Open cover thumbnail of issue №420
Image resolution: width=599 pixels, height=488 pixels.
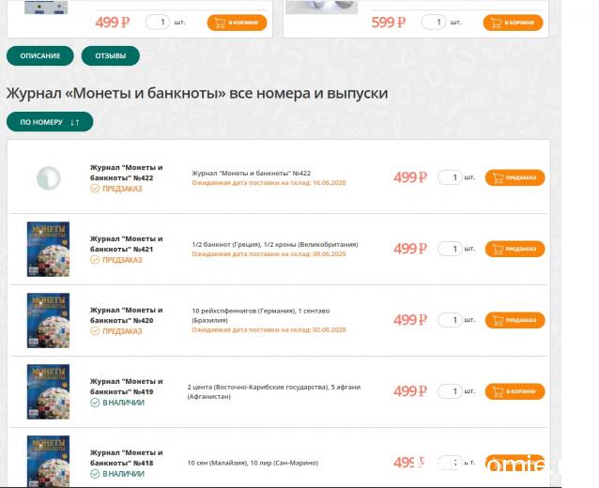coord(48,320)
